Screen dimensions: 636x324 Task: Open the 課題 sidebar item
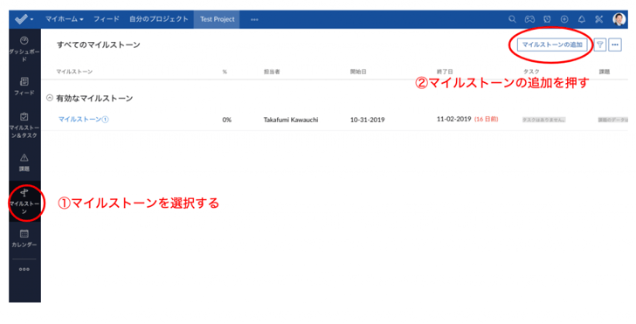click(24, 162)
